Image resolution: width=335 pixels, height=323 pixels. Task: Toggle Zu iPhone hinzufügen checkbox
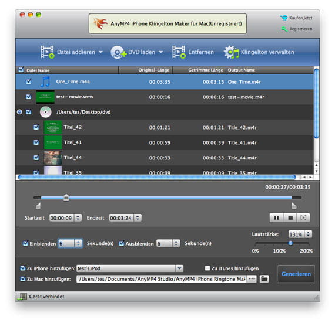pos(23,268)
